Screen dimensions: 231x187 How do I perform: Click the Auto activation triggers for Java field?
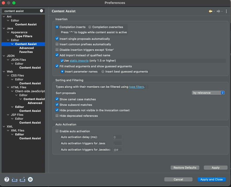tap(117, 144)
